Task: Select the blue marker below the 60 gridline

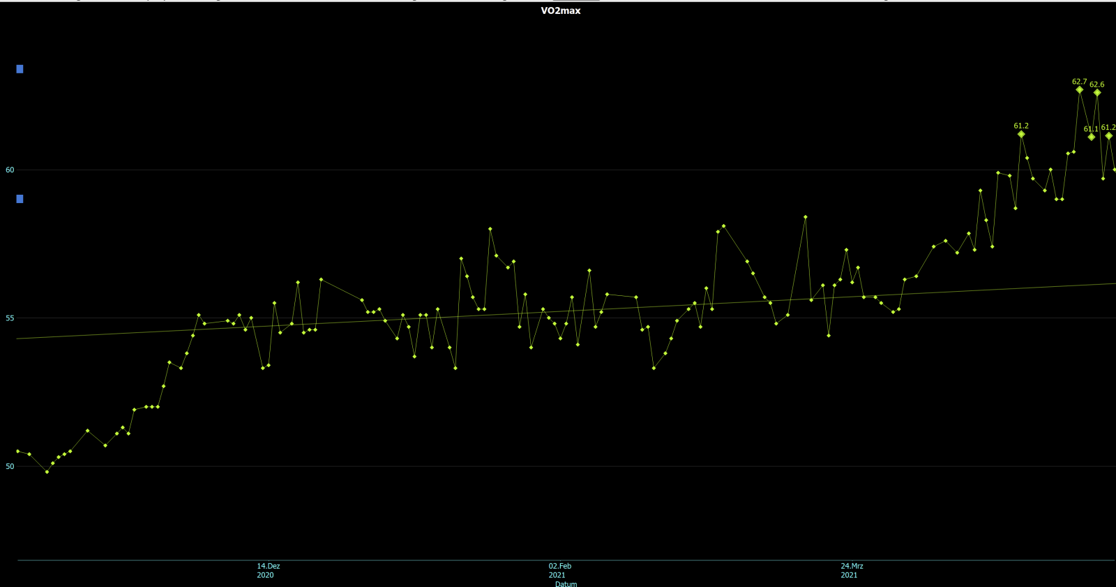Action: coord(20,199)
